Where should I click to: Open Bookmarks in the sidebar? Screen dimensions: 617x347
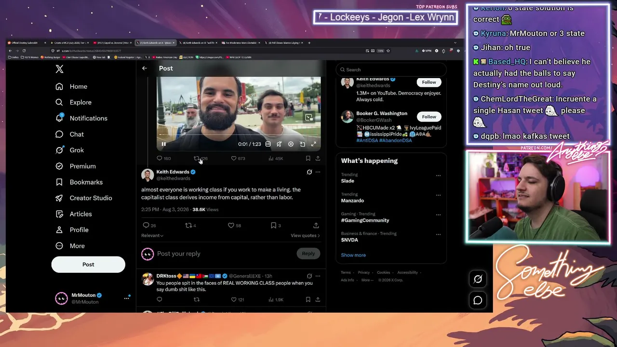coord(79,182)
